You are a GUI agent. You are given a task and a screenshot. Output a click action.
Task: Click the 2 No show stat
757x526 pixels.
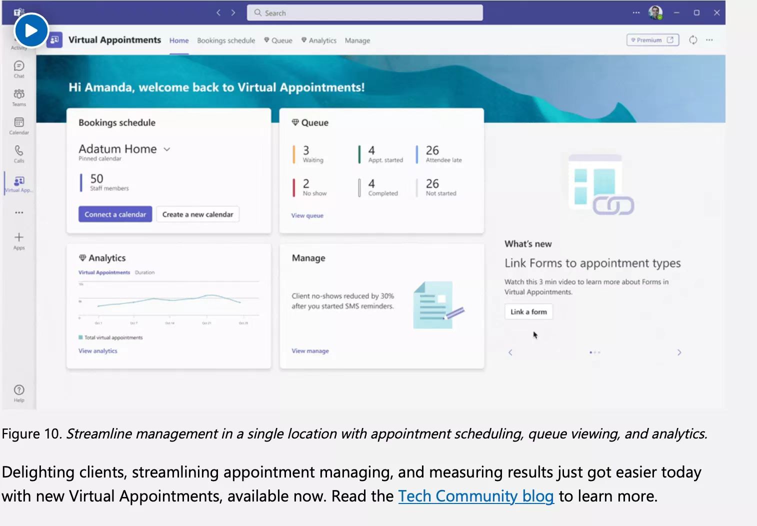310,187
